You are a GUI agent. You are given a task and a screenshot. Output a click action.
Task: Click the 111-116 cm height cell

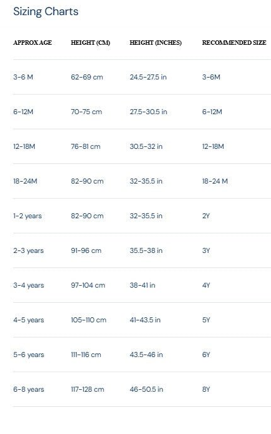click(x=86, y=355)
